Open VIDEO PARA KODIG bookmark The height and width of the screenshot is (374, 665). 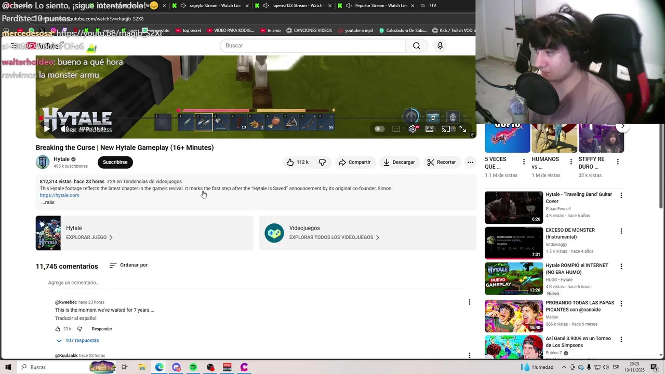(230, 30)
